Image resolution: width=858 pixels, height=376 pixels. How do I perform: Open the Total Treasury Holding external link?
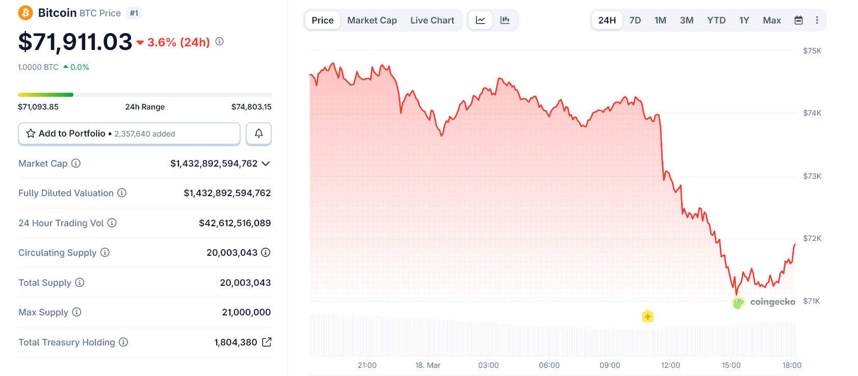[267, 342]
